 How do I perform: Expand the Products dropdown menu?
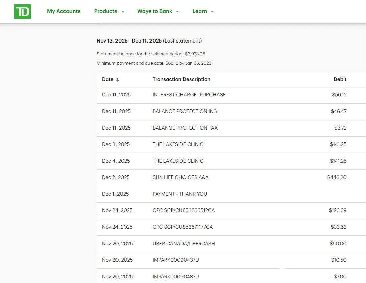click(109, 11)
